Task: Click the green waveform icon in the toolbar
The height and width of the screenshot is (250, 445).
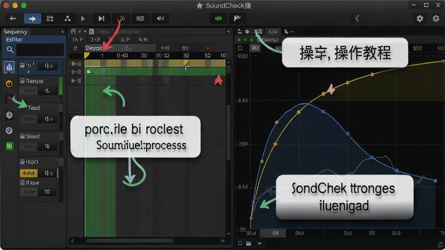Action: click(218, 19)
